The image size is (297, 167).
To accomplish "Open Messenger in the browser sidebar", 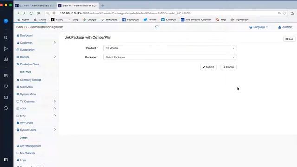I will [6, 21].
